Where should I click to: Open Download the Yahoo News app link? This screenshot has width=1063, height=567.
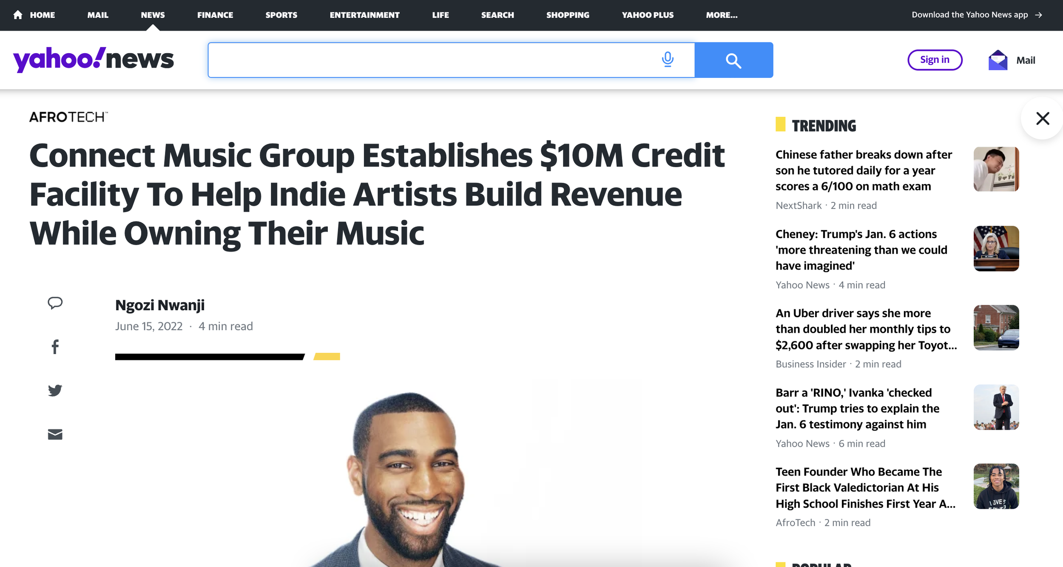pyautogui.click(x=977, y=15)
